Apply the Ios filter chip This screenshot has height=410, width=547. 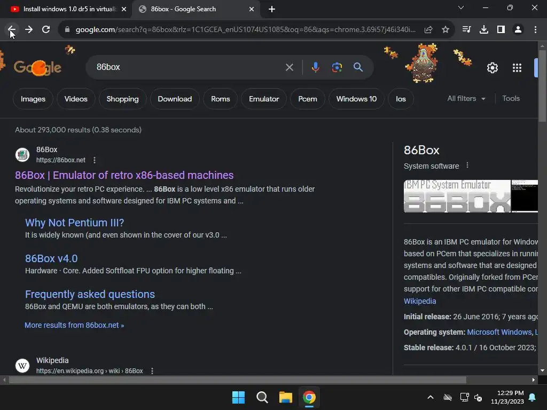(x=401, y=99)
